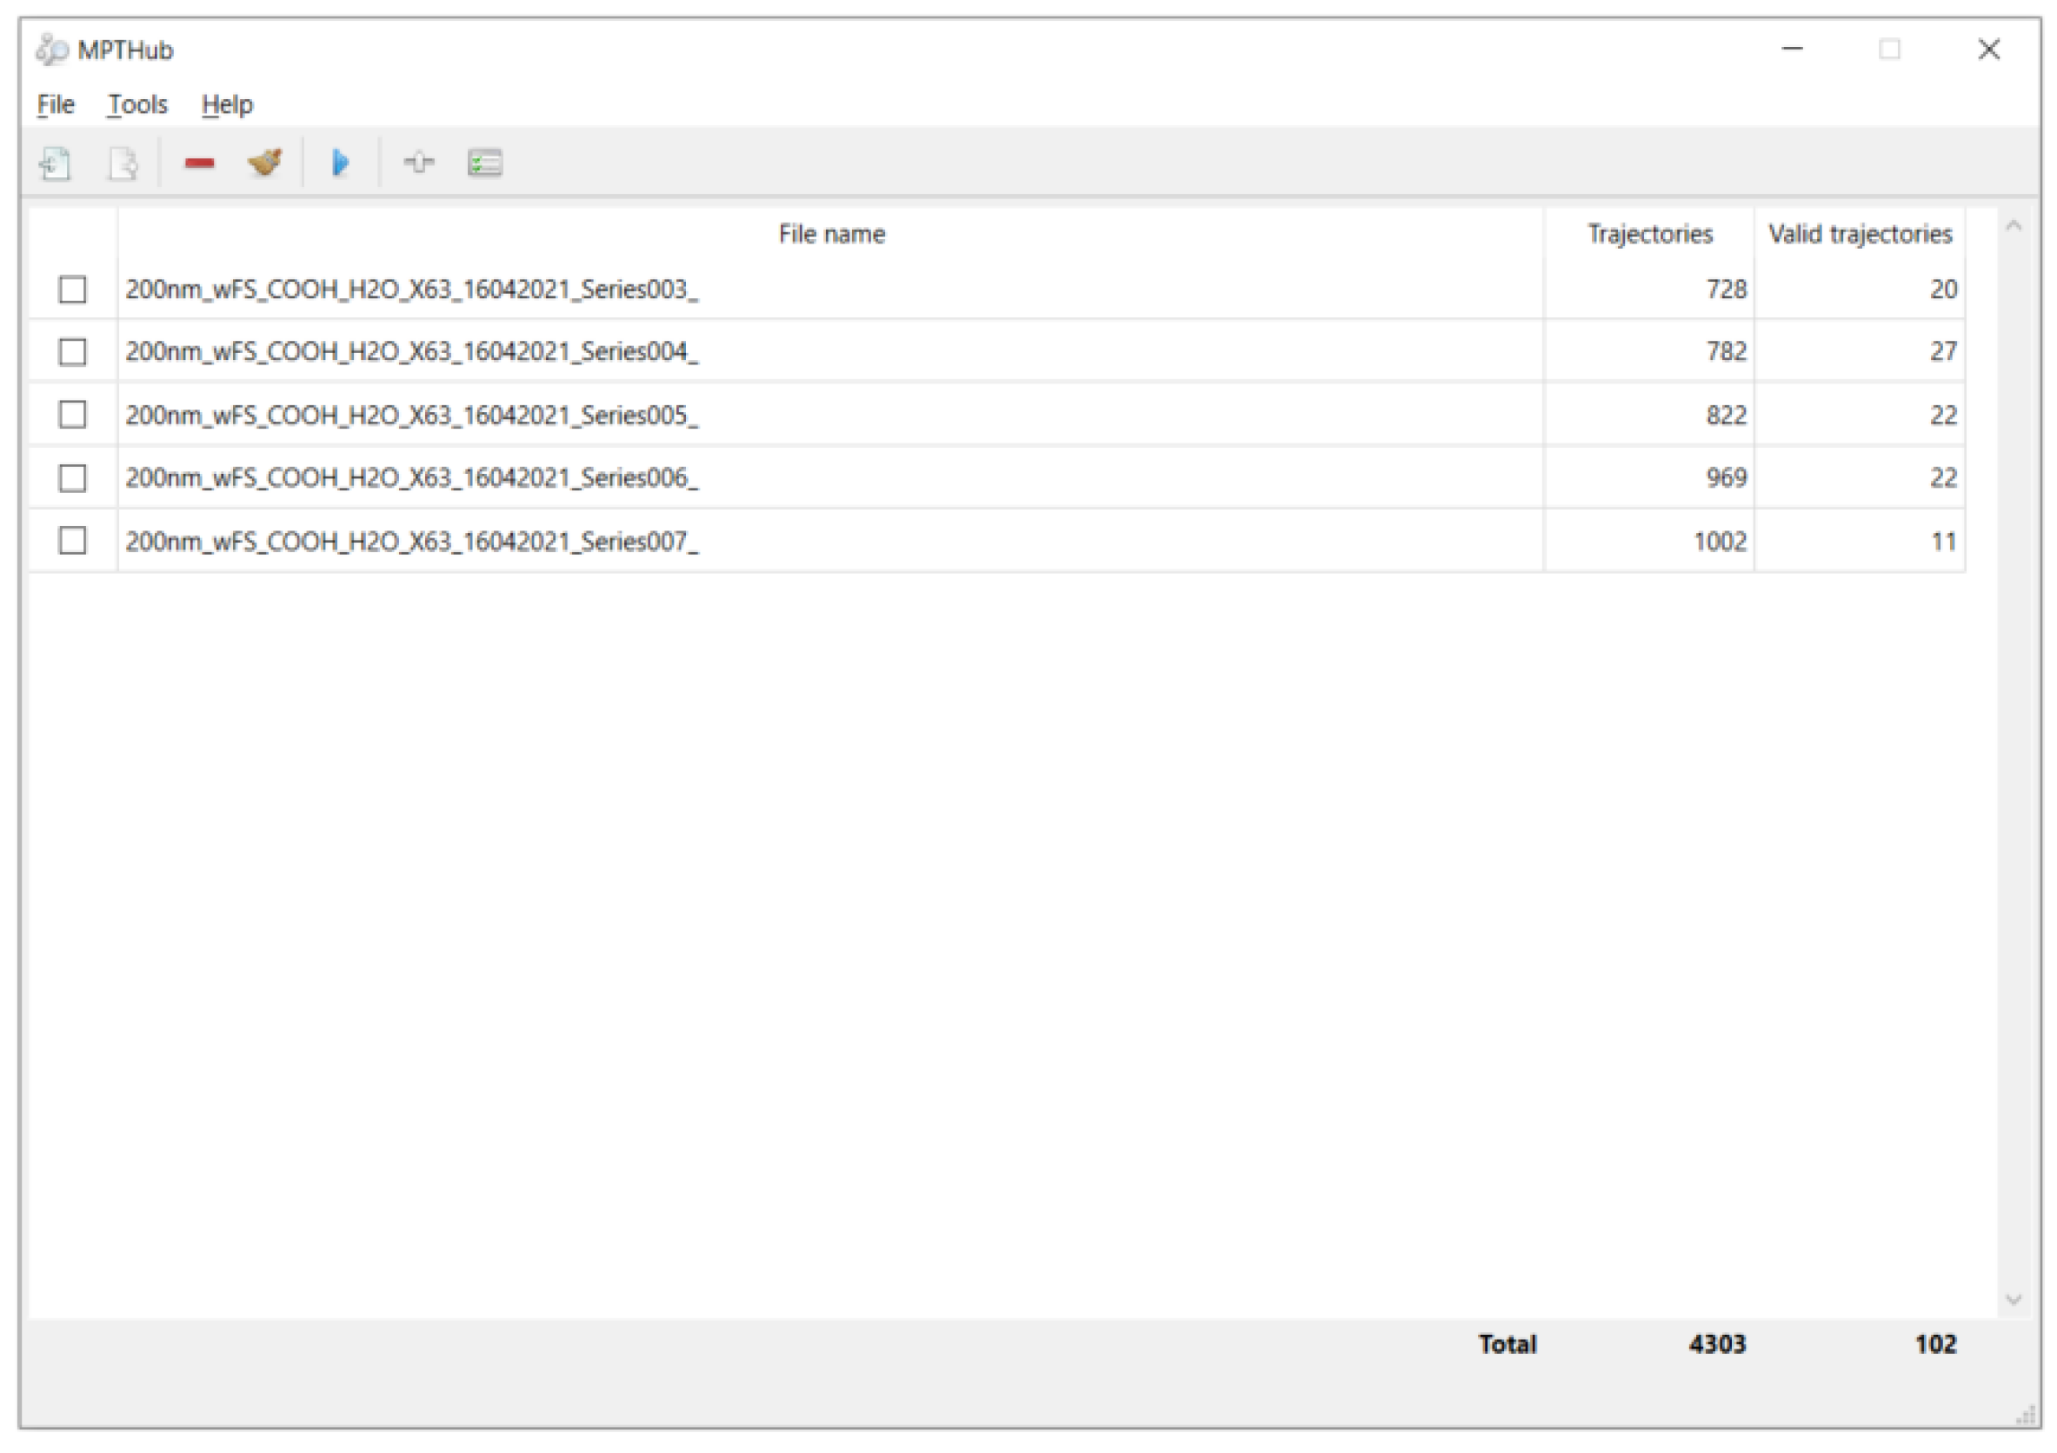The width and height of the screenshot is (2057, 1453).
Task: Open the slider-shaped settings toolbar icon
Action: 418,162
